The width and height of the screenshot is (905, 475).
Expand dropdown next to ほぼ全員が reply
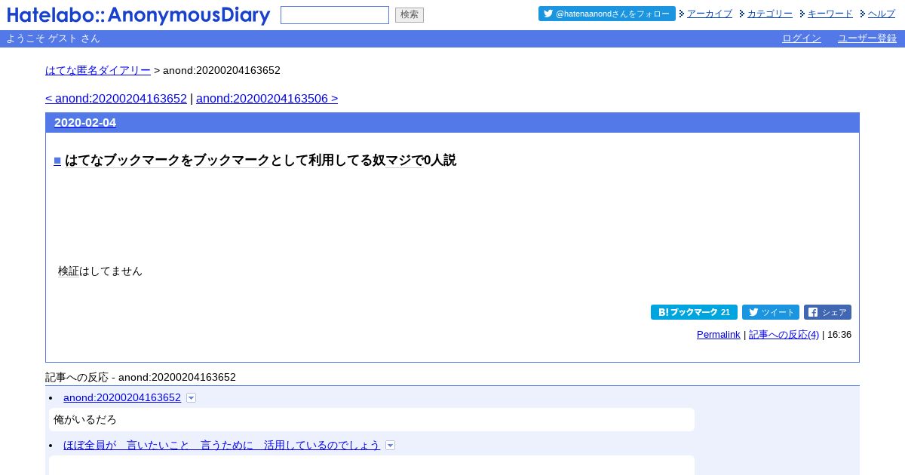click(390, 446)
